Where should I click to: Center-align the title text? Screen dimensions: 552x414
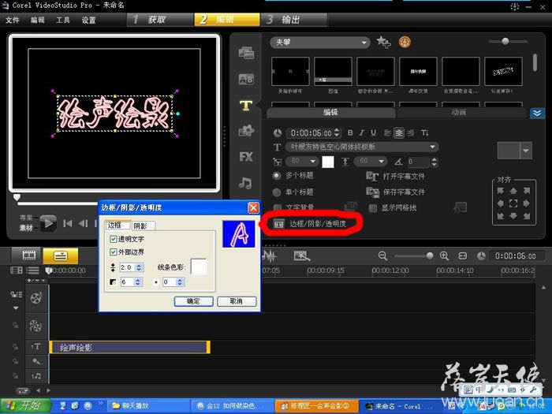[x=399, y=132]
